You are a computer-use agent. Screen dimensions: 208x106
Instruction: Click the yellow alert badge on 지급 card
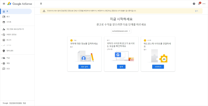click(72, 40)
